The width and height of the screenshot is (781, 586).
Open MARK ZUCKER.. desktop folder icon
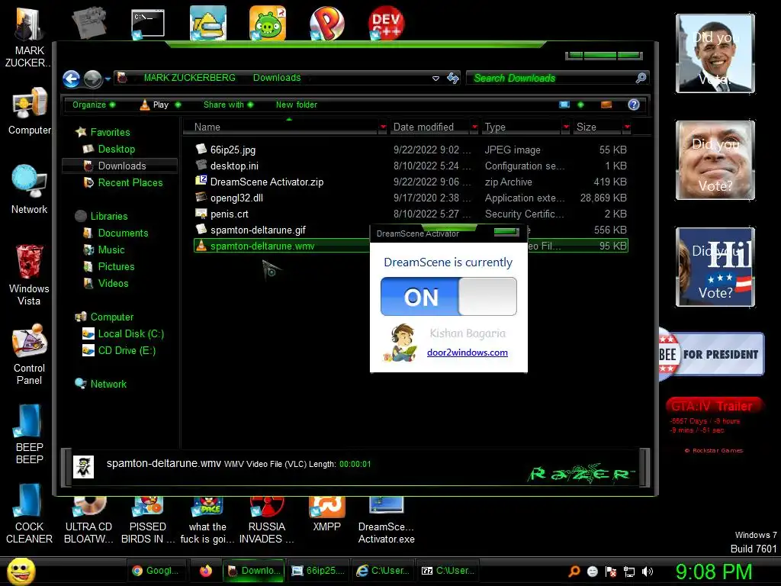(28, 37)
